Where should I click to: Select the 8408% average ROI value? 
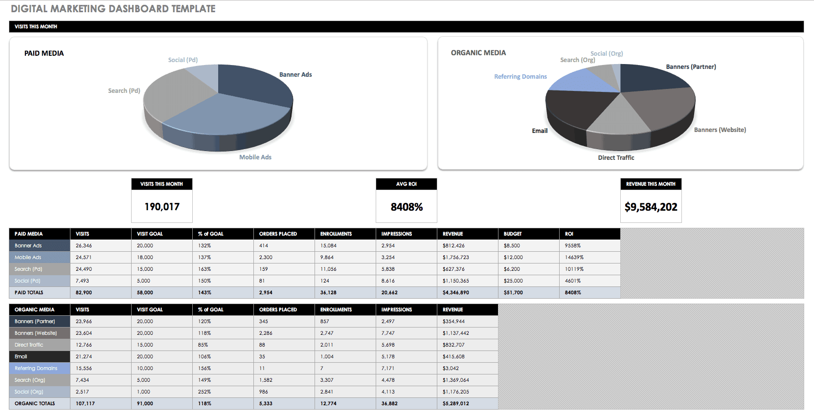(x=407, y=207)
